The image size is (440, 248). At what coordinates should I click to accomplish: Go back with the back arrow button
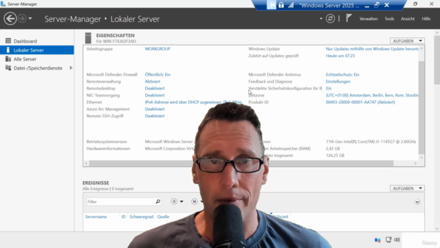(10, 19)
